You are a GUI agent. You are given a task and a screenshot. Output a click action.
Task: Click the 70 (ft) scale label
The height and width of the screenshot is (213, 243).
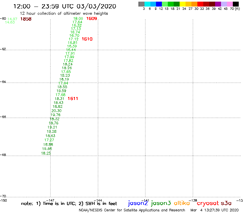(x=235, y=9)
